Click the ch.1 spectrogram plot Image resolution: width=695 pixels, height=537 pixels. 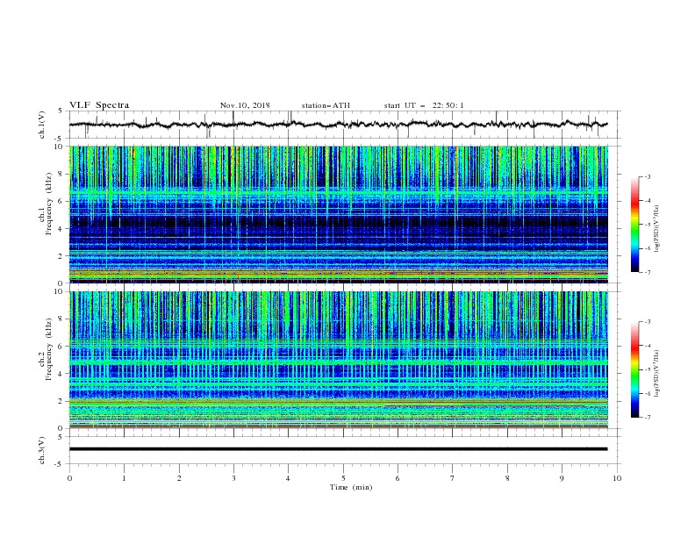(339, 214)
